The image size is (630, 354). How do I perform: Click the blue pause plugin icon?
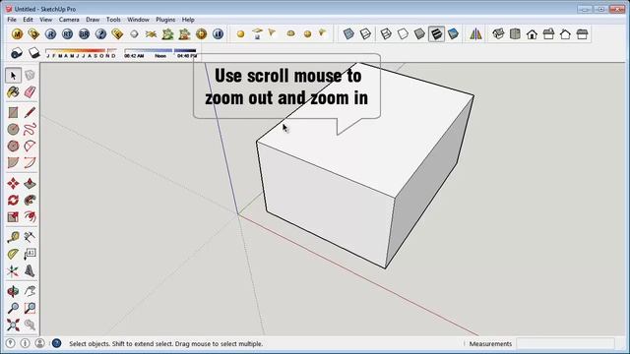pos(219,34)
